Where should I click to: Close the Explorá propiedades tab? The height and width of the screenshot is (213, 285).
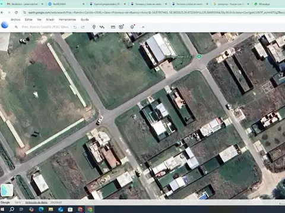[125, 4]
